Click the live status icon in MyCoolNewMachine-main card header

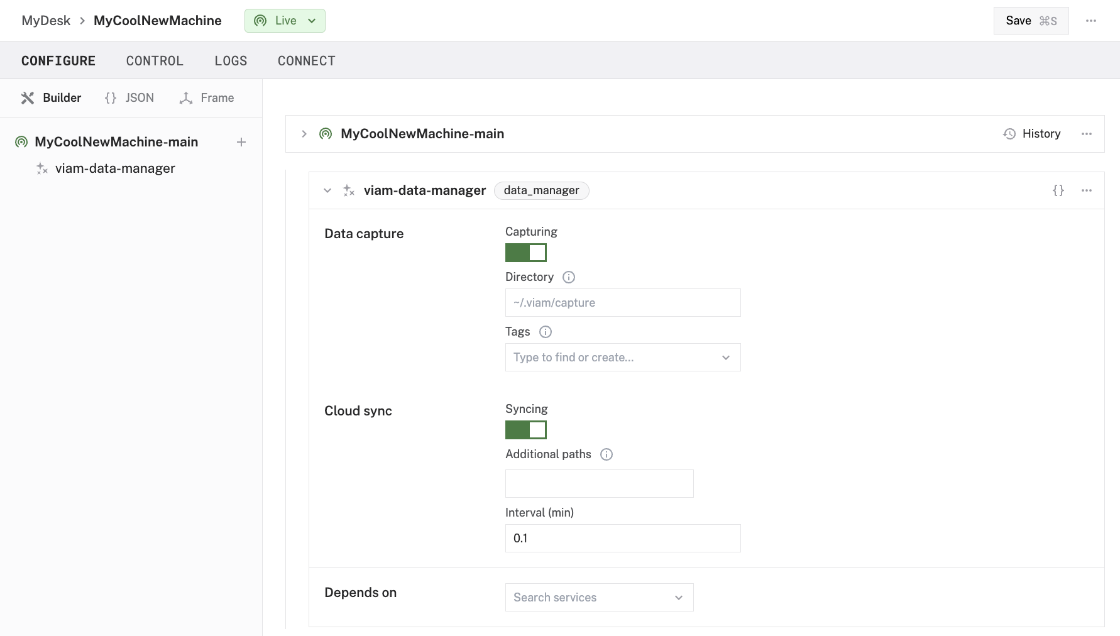tap(326, 134)
